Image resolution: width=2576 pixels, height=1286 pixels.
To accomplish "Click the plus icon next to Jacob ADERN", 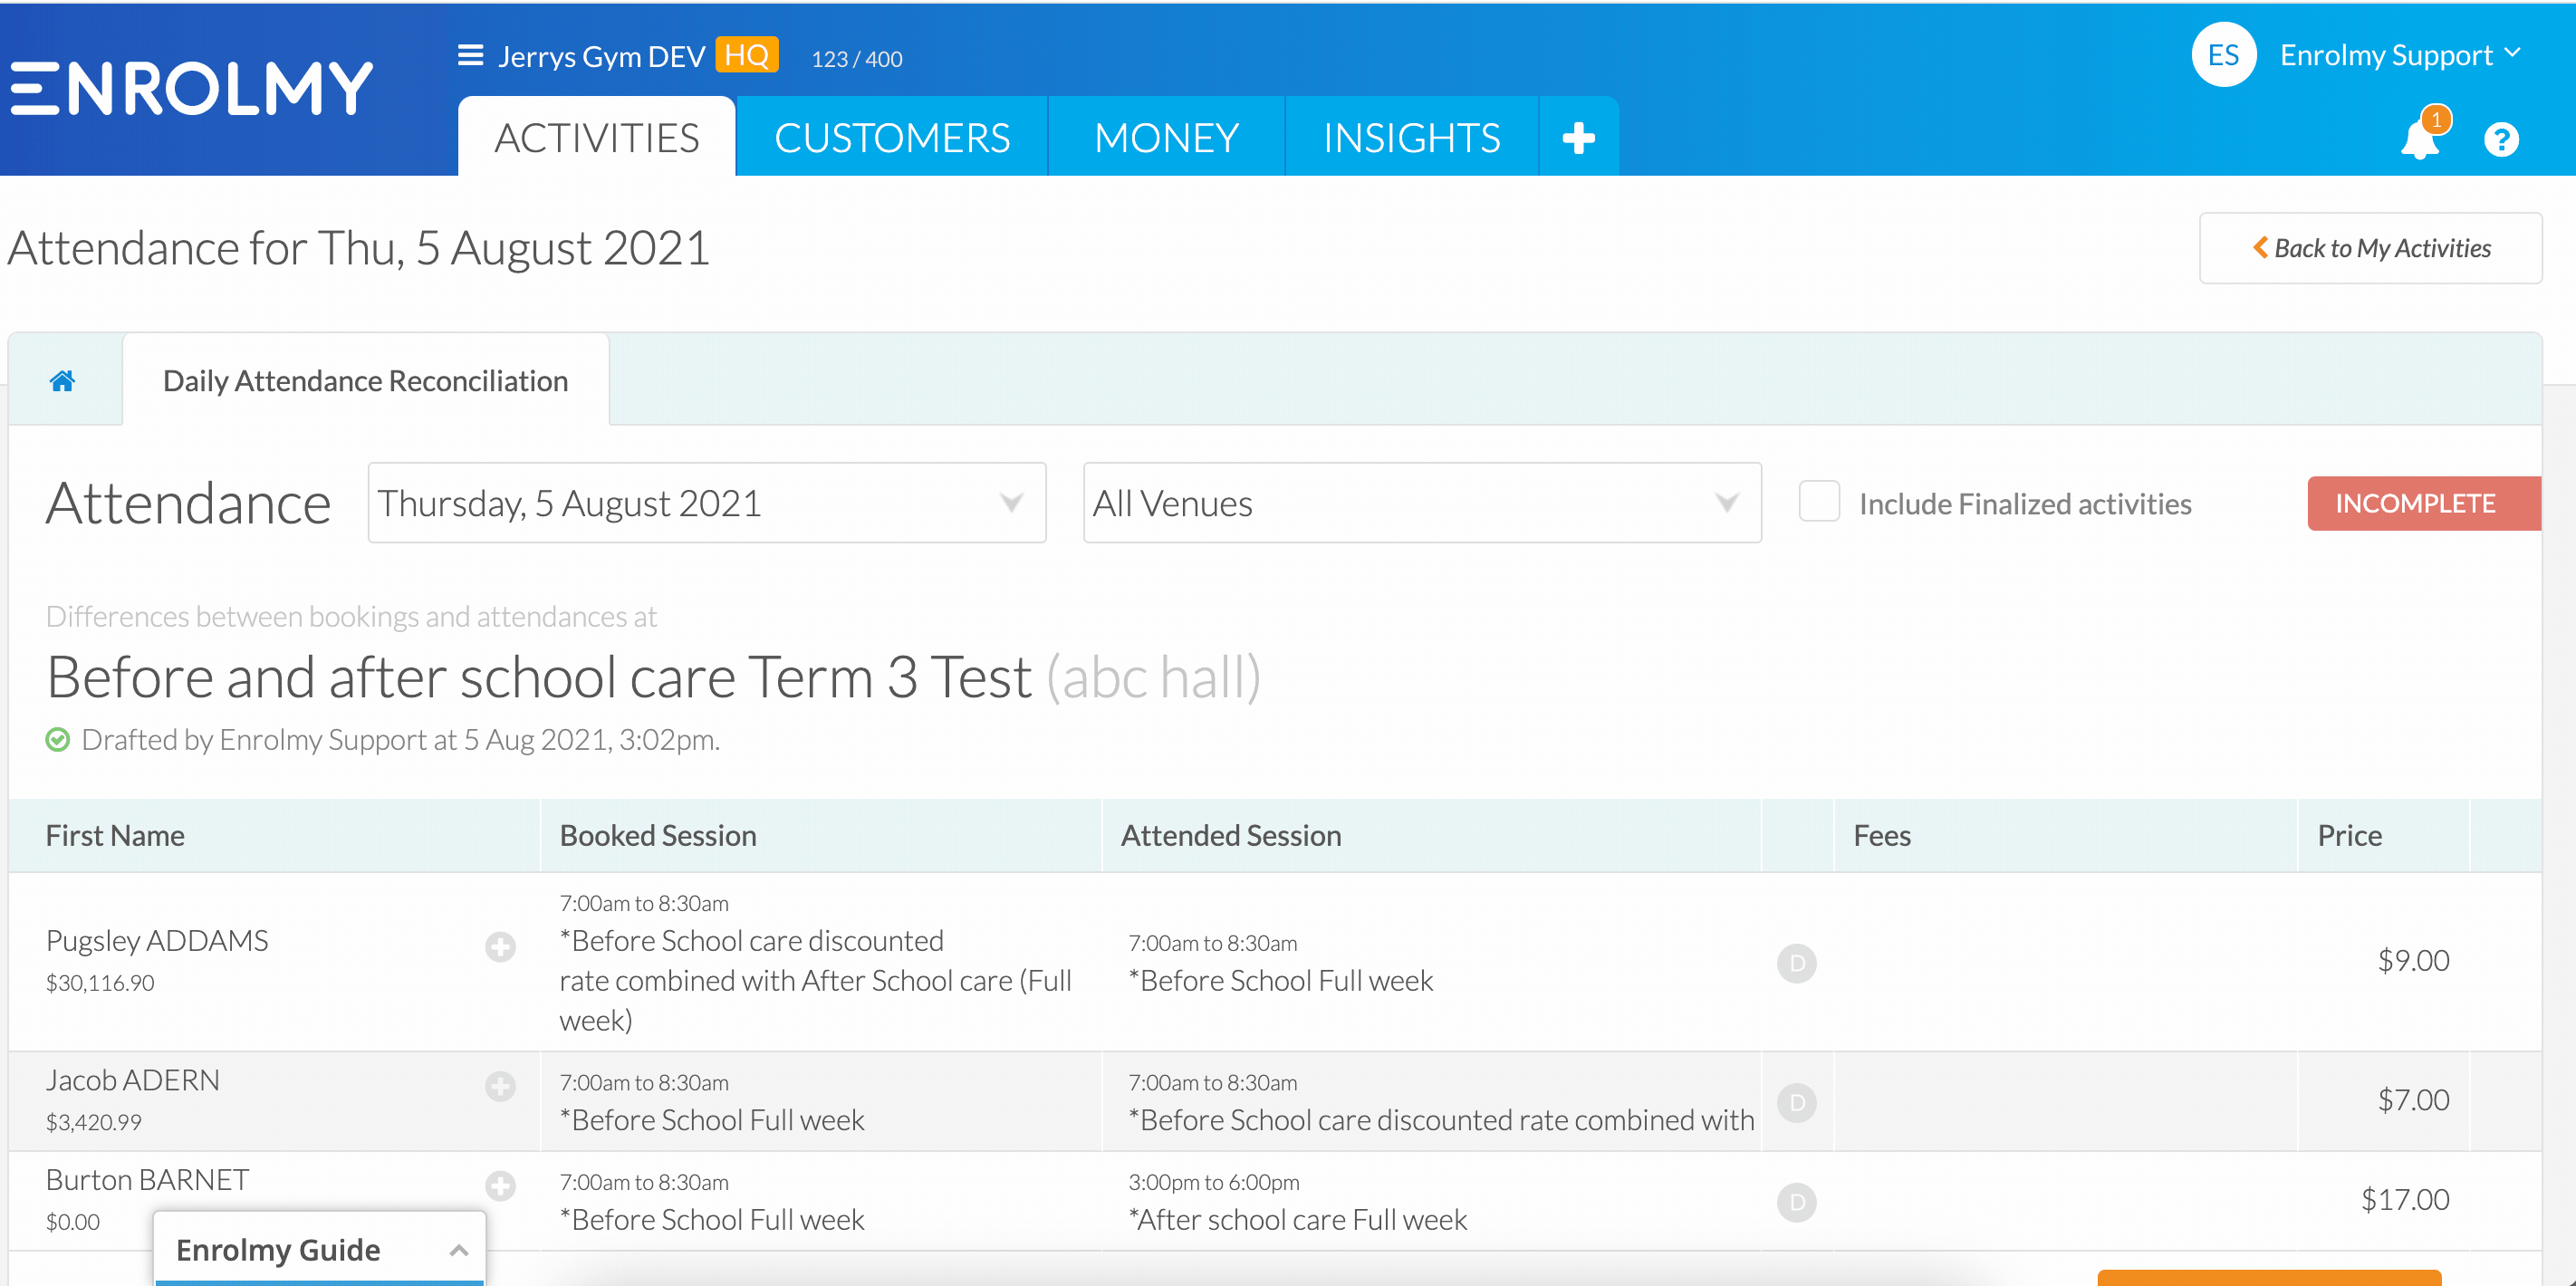I will (x=500, y=1086).
